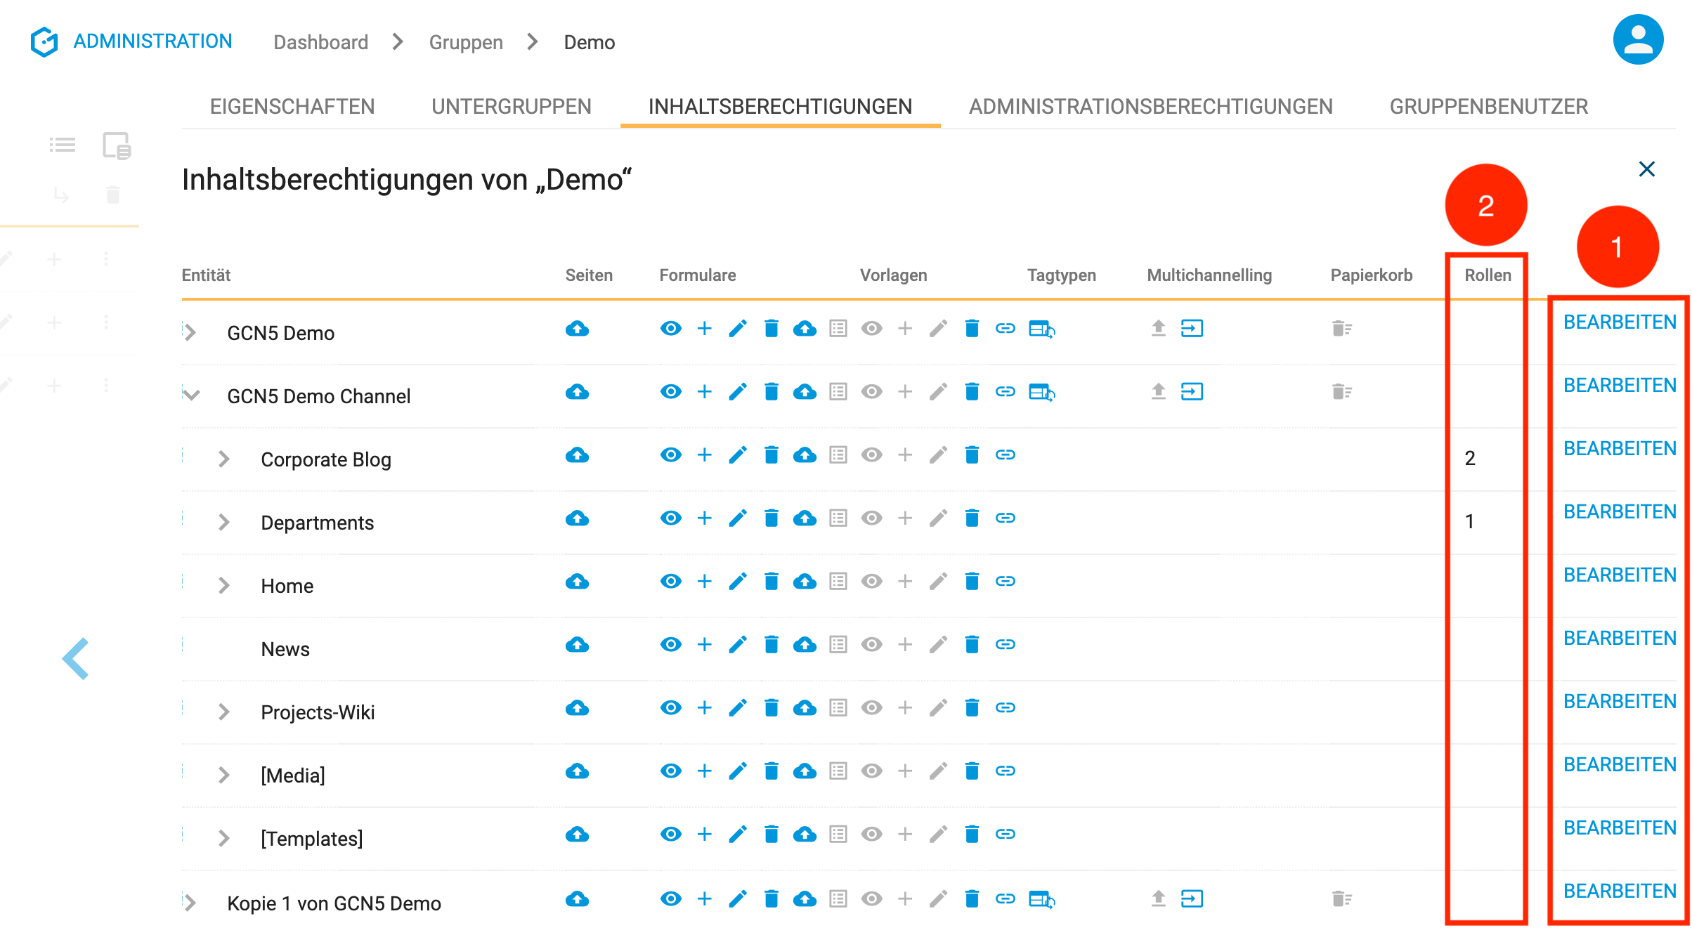Click the large blue back chevron in sidebar
Image resolution: width=1692 pixels, height=942 pixels.
click(x=76, y=659)
